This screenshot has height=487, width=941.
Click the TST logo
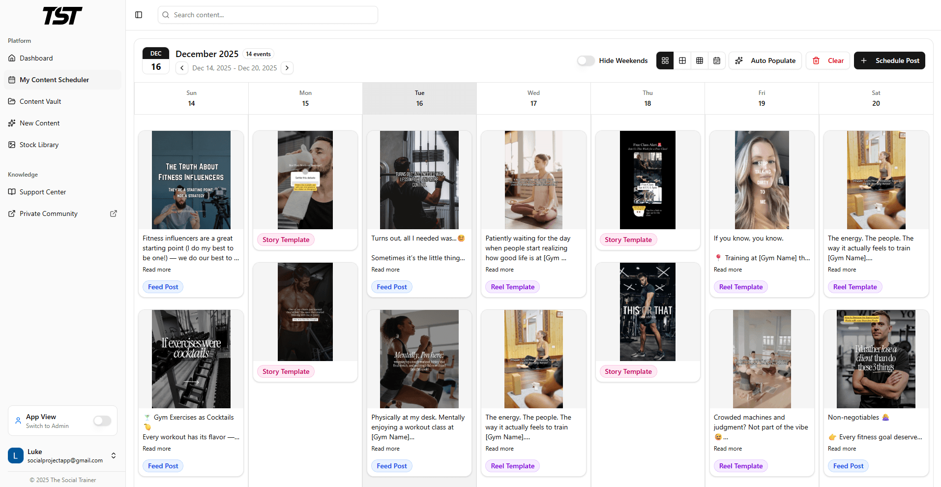(x=62, y=16)
